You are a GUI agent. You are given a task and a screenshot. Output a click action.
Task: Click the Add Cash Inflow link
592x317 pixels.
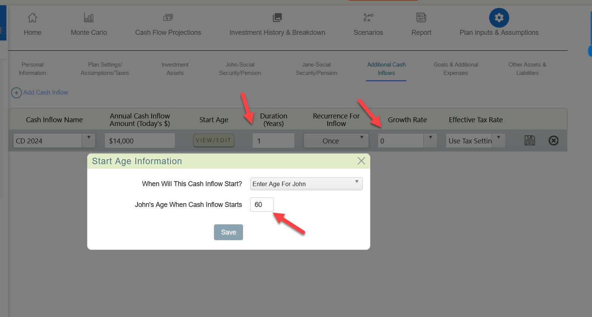46,92
